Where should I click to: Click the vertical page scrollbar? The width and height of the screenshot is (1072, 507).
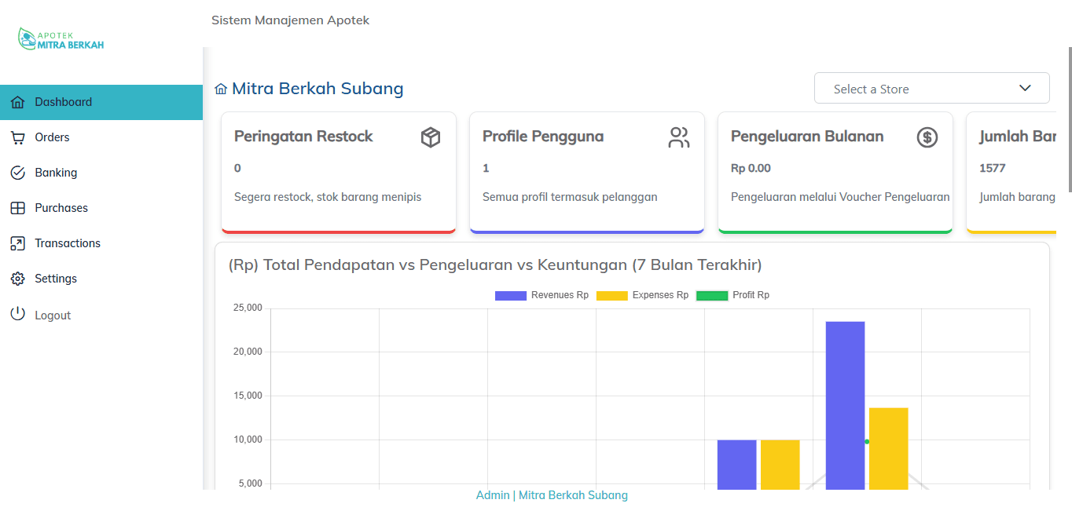click(x=1069, y=118)
